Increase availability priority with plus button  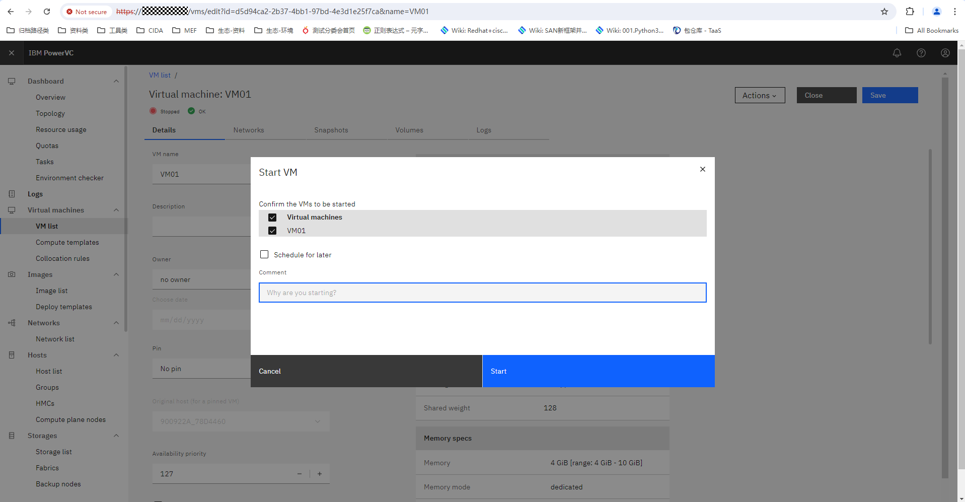[x=320, y=474]
